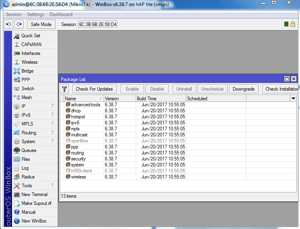Click the Check Installation button
The width and height of the screenshot is (300, 229).
click(x=280, y=89)
